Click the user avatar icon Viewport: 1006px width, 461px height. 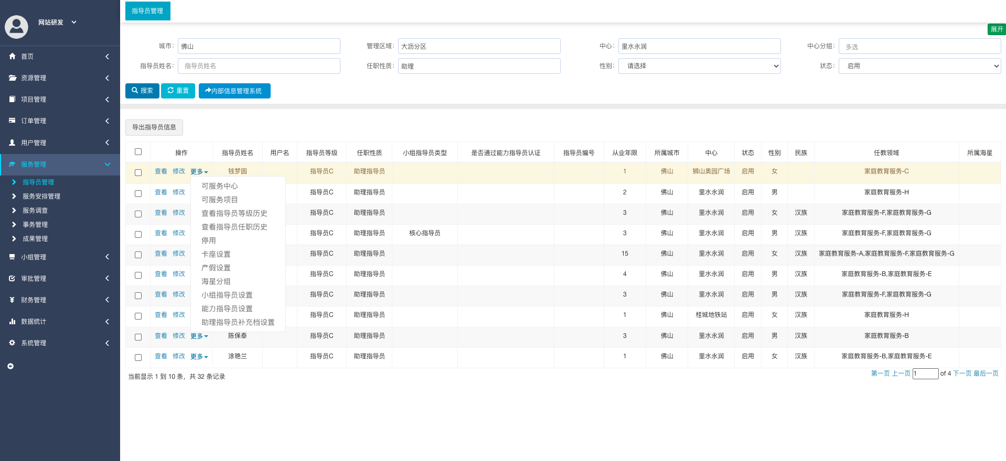tap(16, 27)
